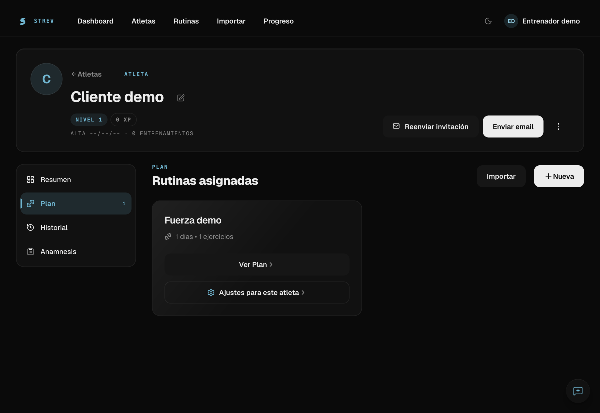Open Ajustes para este atleta

coord(257,292)
